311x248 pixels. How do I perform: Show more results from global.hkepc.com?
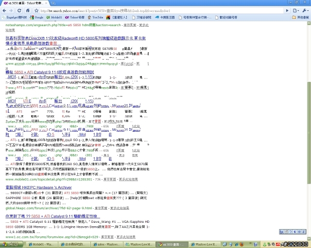coord(120,208)
